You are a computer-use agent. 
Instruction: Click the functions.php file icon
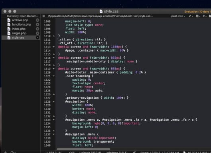(x=9, y=24)
